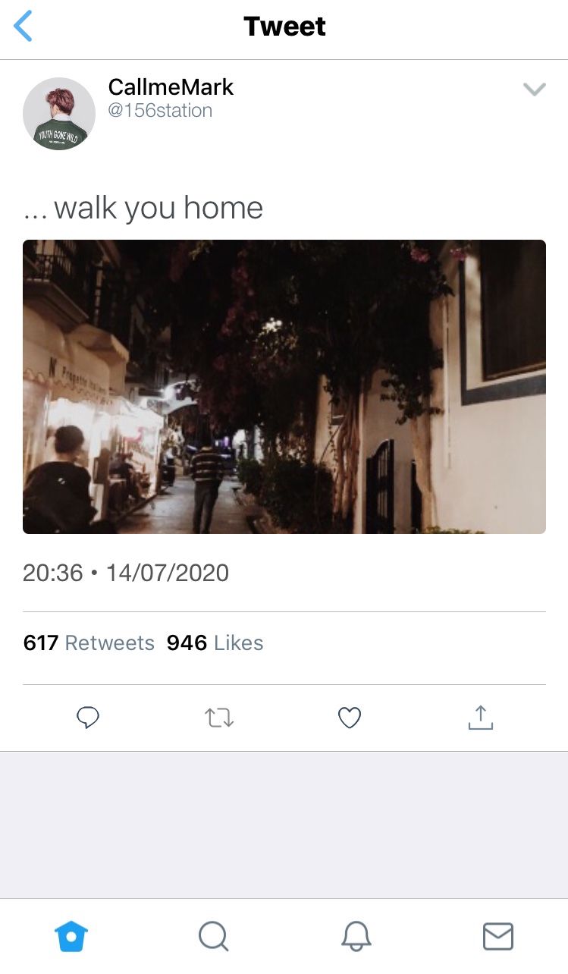Tap CallmeMark's profile avatar
The width and height of the screenshot is (568, 974).
tap(59, 114)
